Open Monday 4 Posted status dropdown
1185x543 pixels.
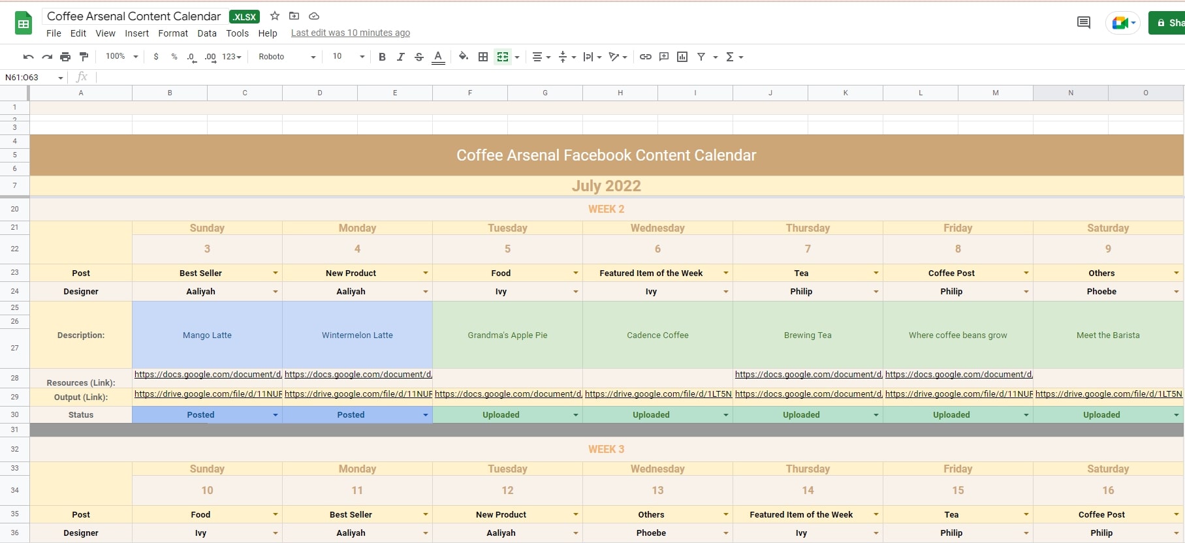click(x=426, y=415)
